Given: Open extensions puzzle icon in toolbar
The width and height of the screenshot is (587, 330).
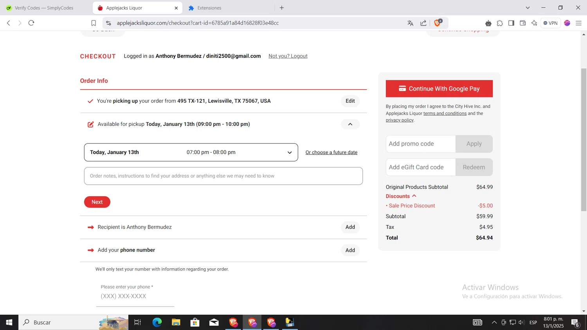Looking at the screenshot, I should click(x=500, y=23).
